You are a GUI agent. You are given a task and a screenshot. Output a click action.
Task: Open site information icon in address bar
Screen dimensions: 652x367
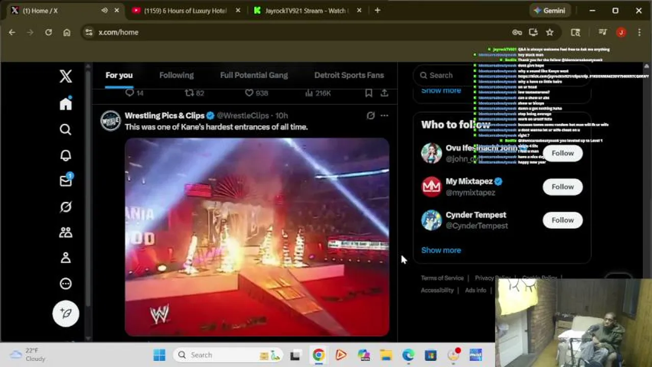point(89,32)
